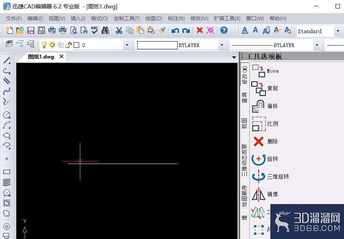This screenshot has width=344, height=239.
Task: Open the 格式(O) menu
Action: [99, 18]
